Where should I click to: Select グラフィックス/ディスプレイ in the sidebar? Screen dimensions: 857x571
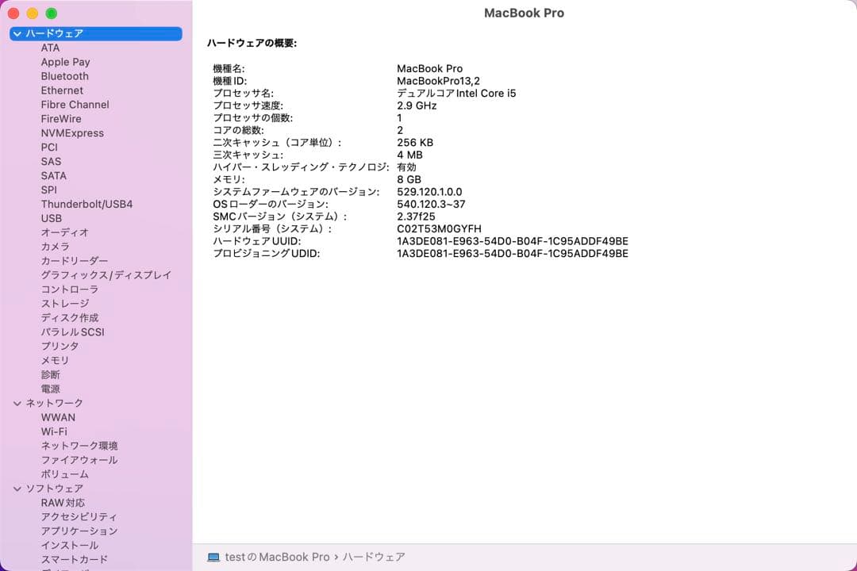click(x=106, y=275)
